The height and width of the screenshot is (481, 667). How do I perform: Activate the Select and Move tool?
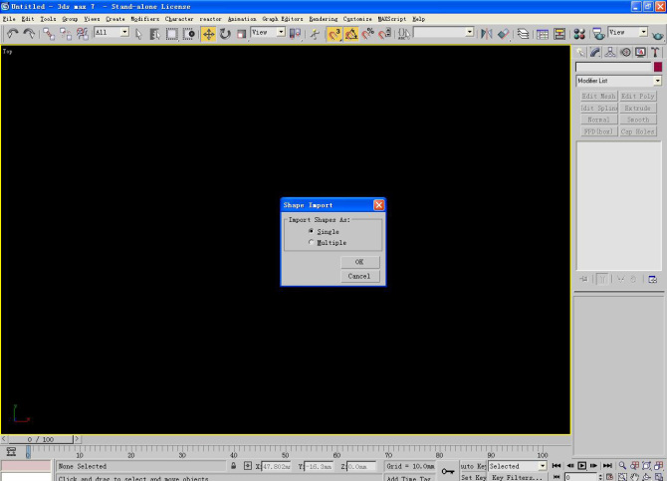pyautogui.click(x=208, y=34)
